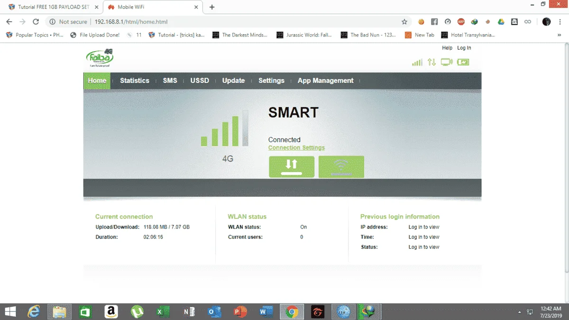
Task: Click the infinity symbol extension icon
Action: point(527,22)
